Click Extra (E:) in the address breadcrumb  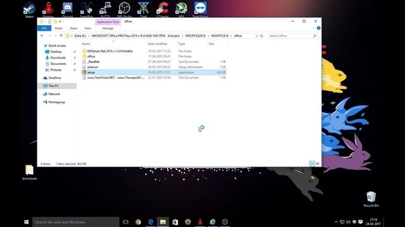pos(80,36)
